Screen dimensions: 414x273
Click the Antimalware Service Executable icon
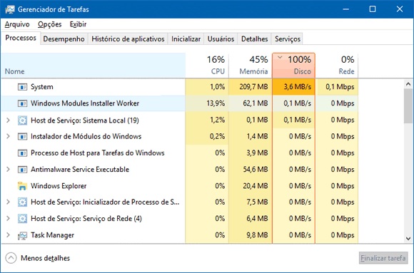(22, 170)
